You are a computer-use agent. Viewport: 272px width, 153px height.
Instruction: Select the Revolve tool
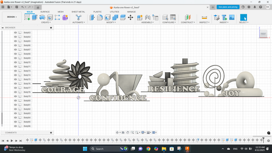[x=42, y=18]
